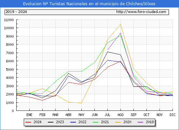Select the '2021' legend label
The width and height of the screenshot is (179, 130).
[x=105, y=122]
